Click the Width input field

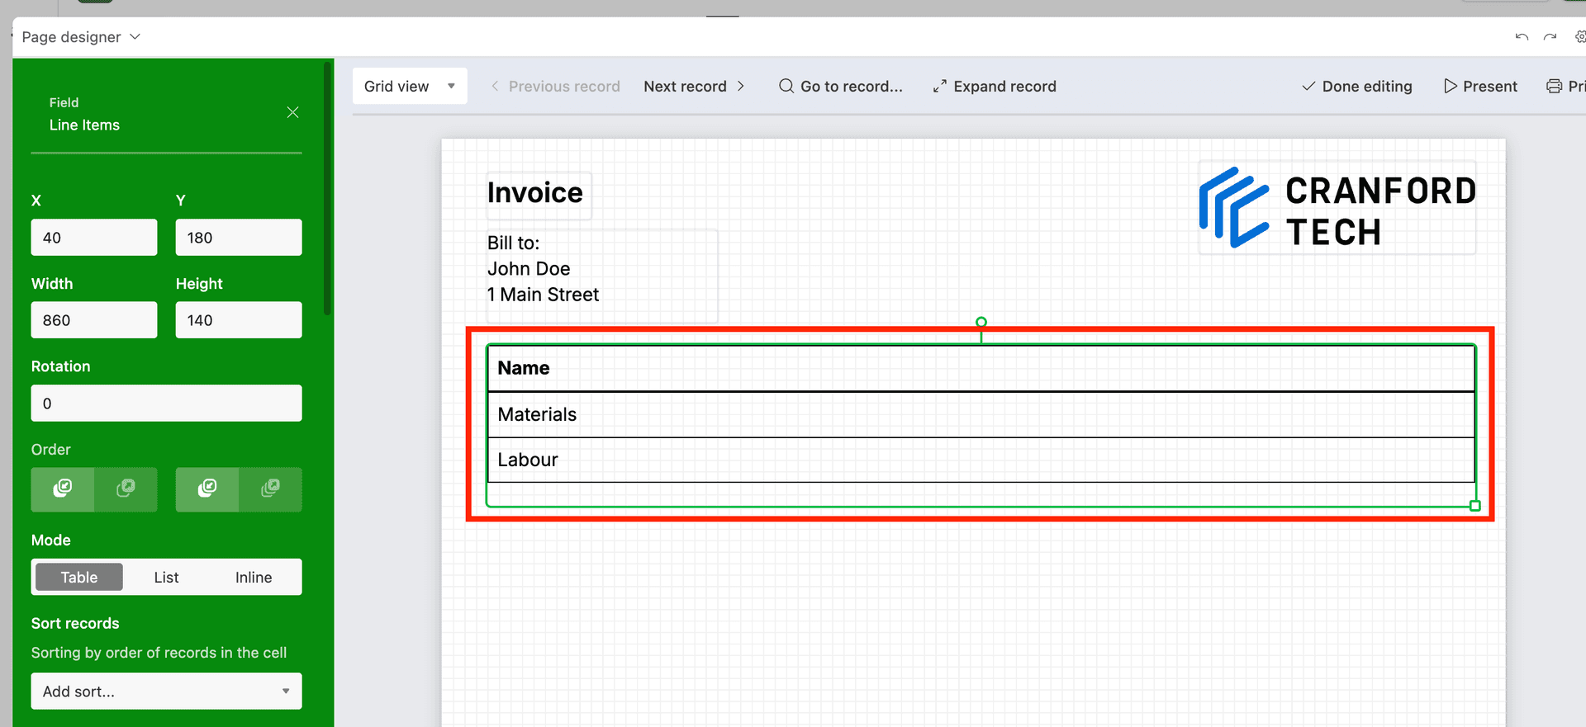(94, 319)
